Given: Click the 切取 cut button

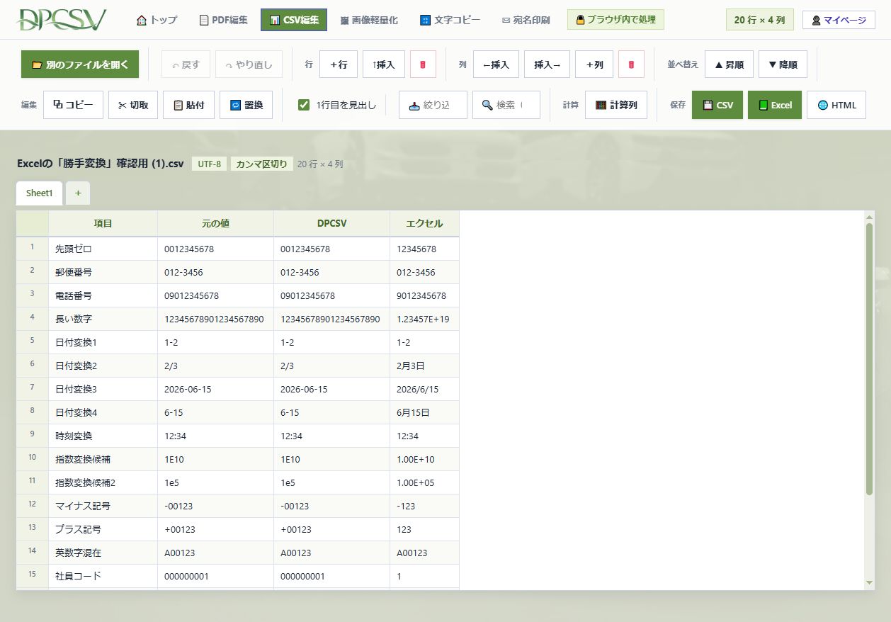Looking at the screenshot, I should [x=133, y=105].
